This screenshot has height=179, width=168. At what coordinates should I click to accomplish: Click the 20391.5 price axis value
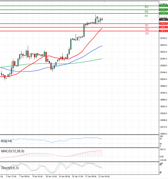164,59
